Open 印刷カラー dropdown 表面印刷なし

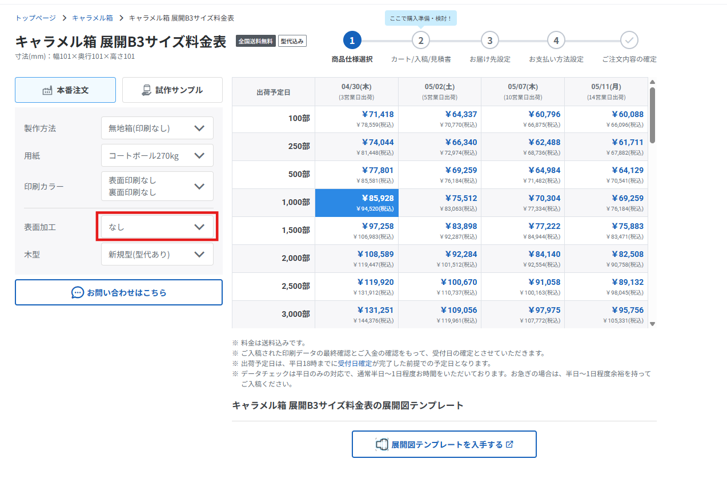(157, 186)
